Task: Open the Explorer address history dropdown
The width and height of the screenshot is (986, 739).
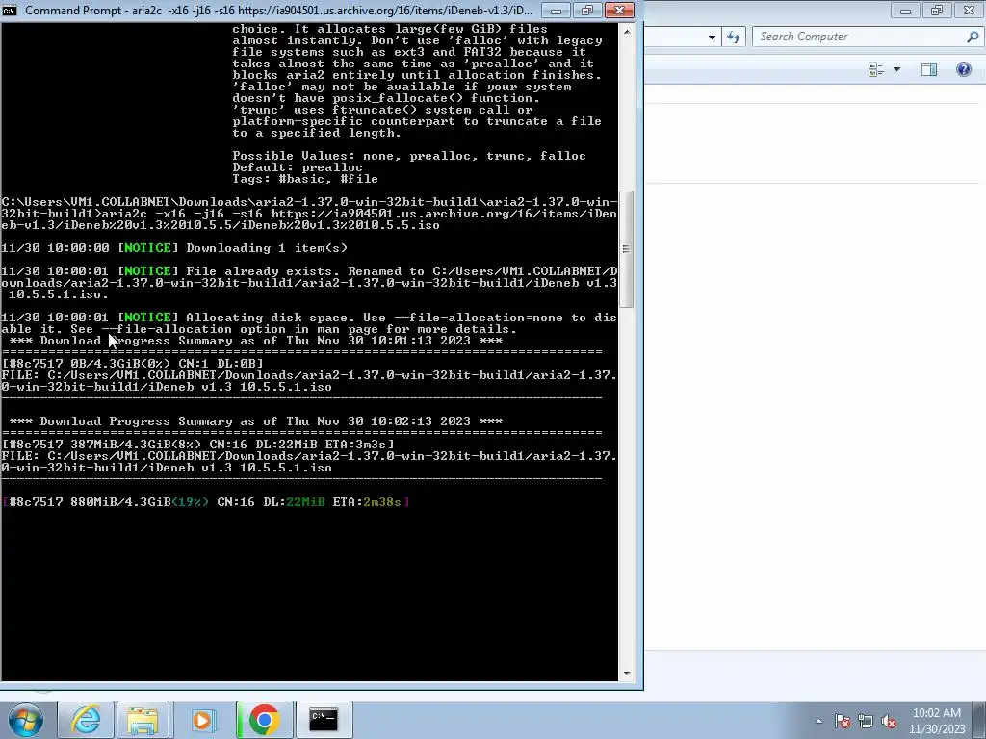Action: [712, 38]
